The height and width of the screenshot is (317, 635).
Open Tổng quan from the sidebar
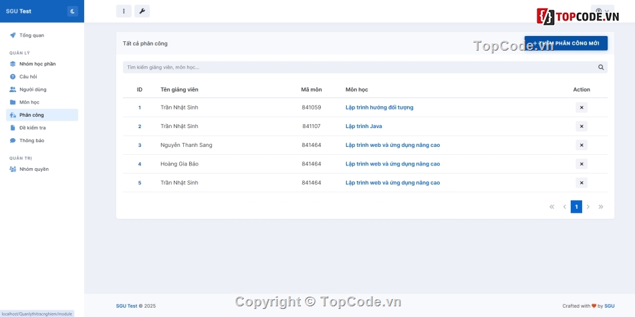click(31, 35)
